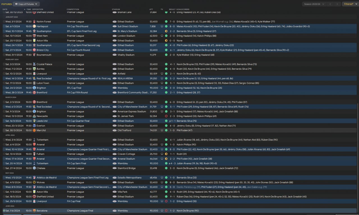Click the Wed, 13/3/2024 date cell

click(x=14, y=116)
